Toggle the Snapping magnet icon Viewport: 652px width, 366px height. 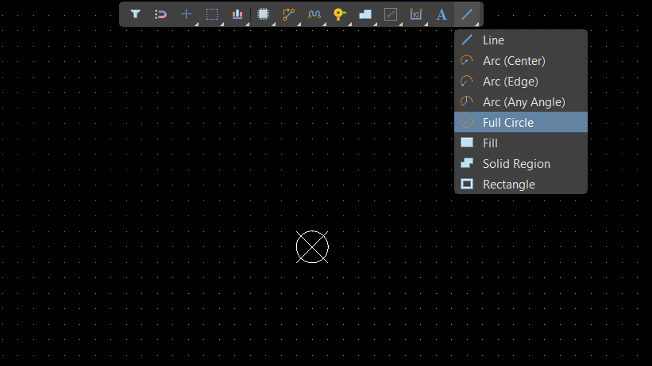coord(160,14)
